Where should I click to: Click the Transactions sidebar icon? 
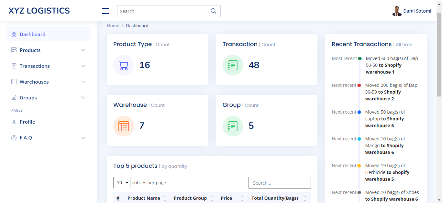point(14,66)
